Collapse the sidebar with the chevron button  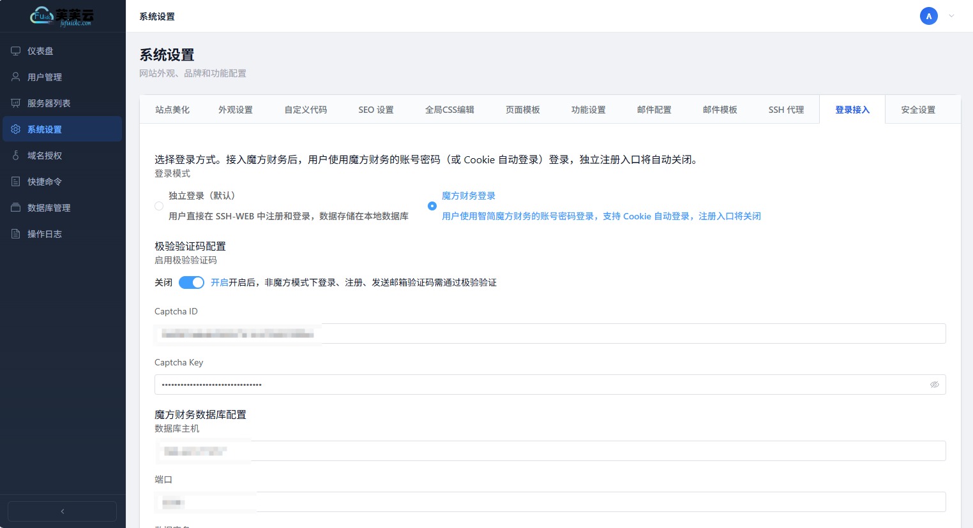tap(62, 511)
